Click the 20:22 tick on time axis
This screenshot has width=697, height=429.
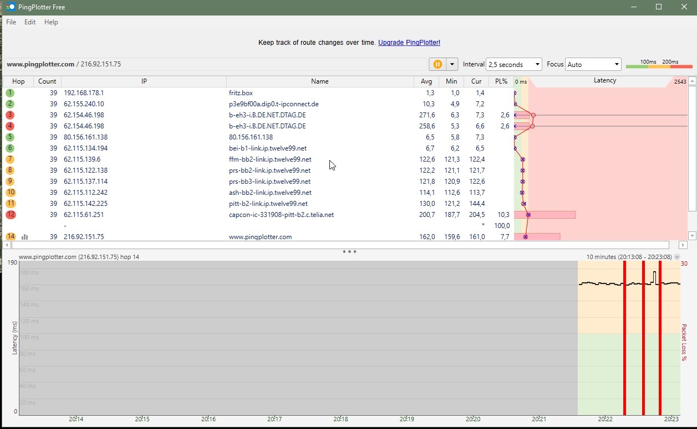[x=605, y=419]
